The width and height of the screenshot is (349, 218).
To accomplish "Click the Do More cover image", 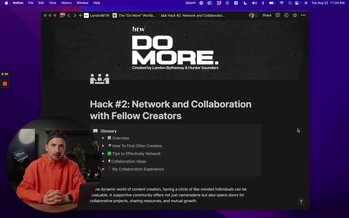I will (x=175, y=50).
